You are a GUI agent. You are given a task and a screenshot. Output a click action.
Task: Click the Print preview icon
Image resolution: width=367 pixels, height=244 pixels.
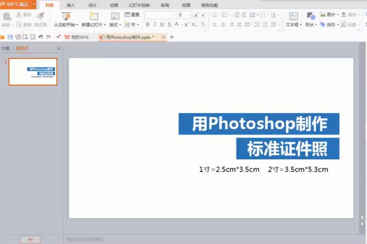(x=33, y=37)
